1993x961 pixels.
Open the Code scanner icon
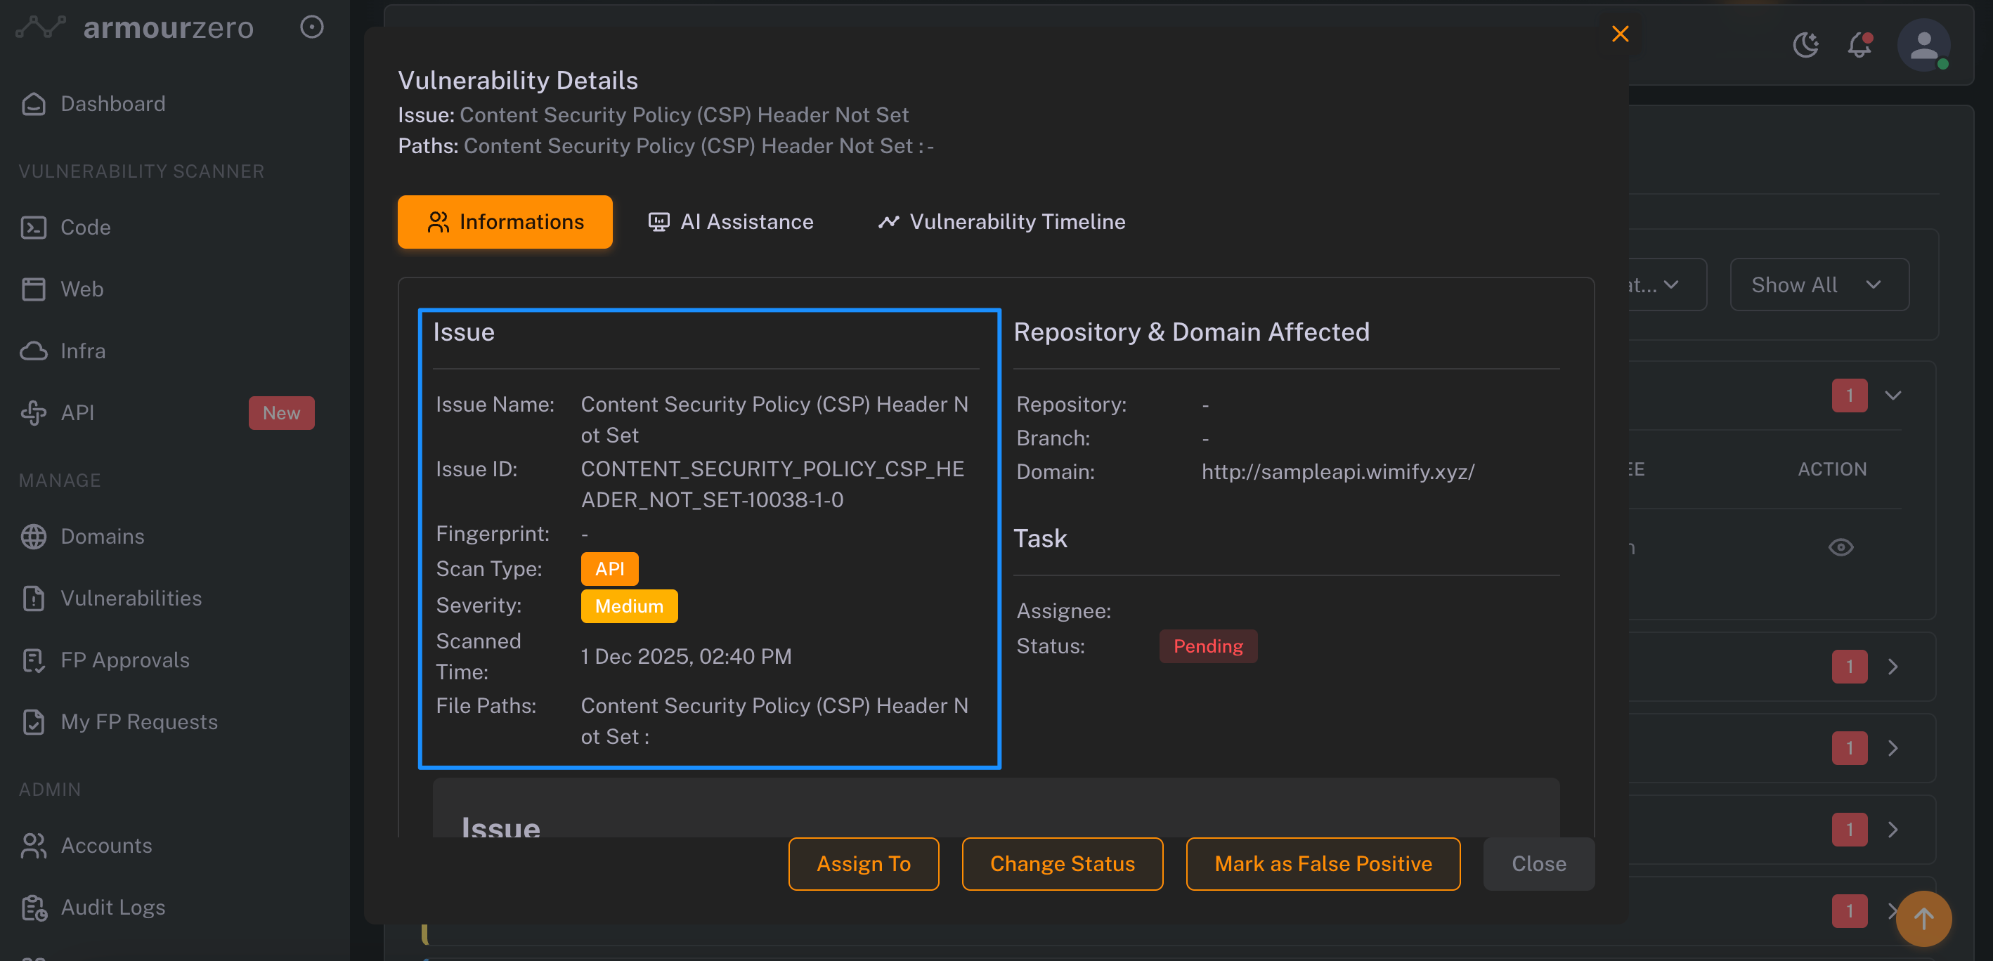33,228
